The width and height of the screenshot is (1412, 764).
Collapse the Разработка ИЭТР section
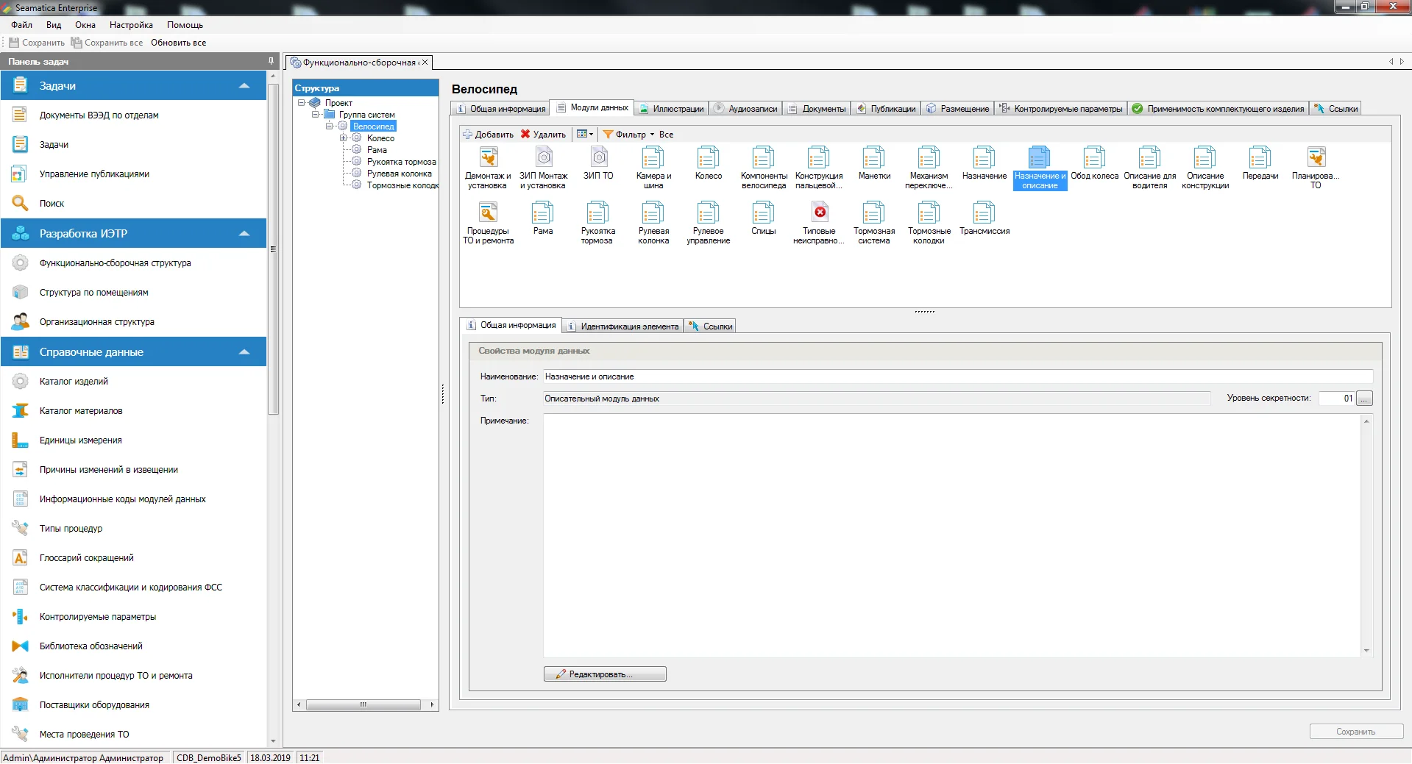244,234
